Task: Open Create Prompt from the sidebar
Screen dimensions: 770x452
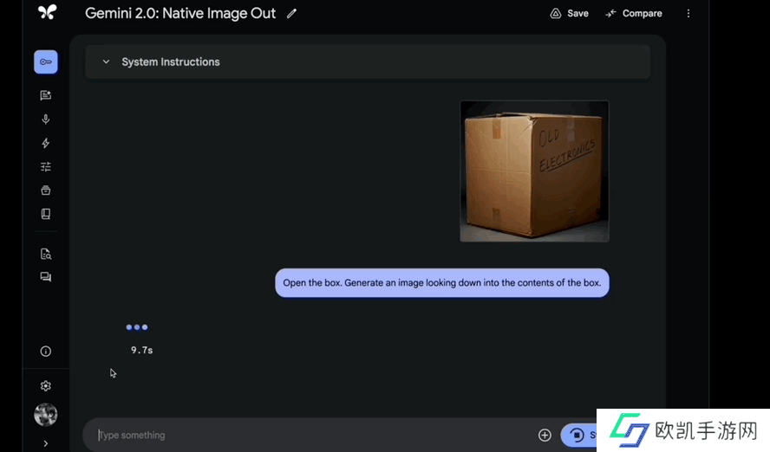Action: tap(46, 95)
